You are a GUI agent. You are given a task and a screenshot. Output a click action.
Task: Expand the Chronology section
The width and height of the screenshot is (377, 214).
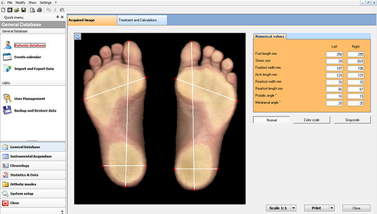click(33, 166)
